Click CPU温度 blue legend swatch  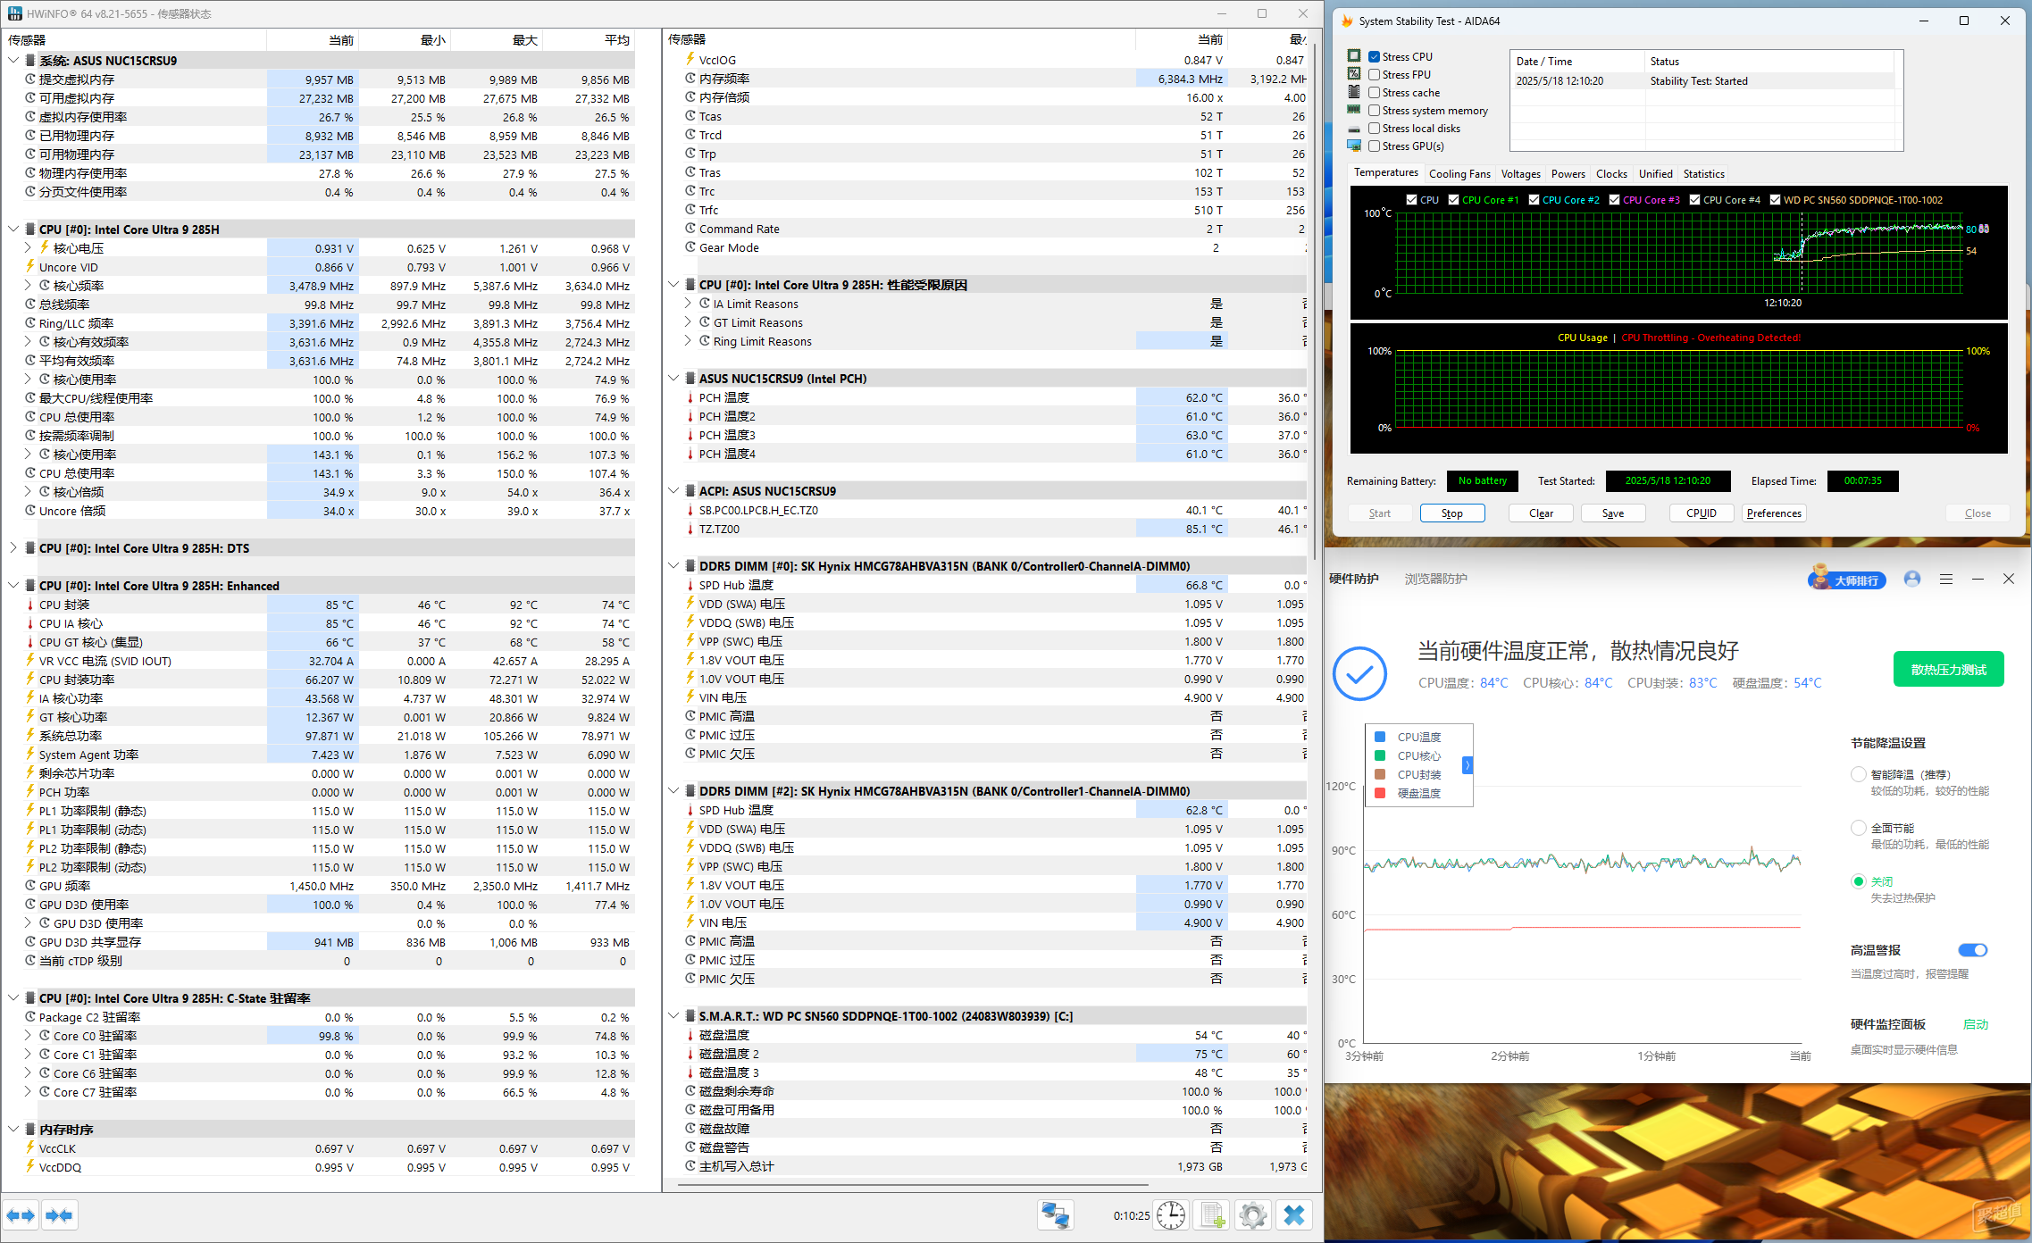[x=1380, y=737]
